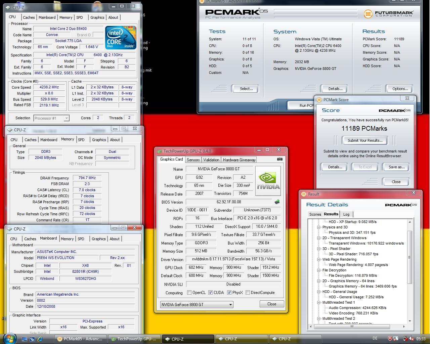Switch to the Sensors tab in GPU-Z
430x344 pixels.
pos(193,160)
